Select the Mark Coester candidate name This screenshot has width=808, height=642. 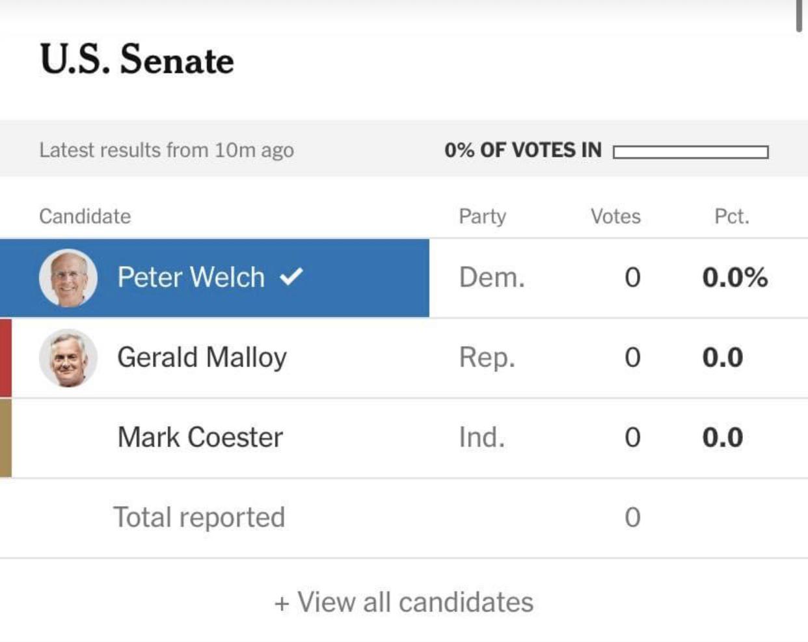200,438
